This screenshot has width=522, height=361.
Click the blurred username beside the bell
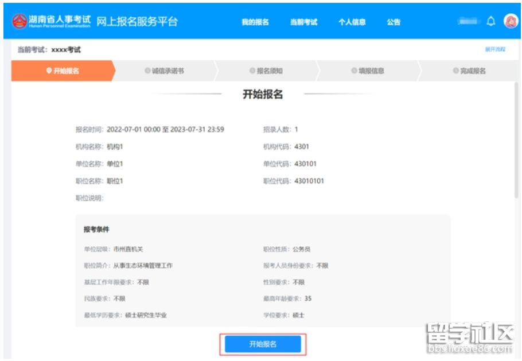(x=469, y=22)
